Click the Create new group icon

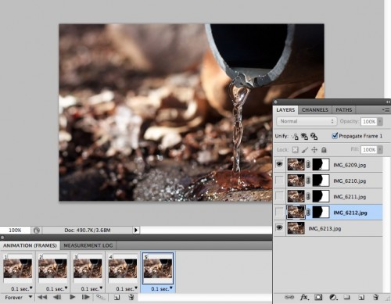(346, 297)
